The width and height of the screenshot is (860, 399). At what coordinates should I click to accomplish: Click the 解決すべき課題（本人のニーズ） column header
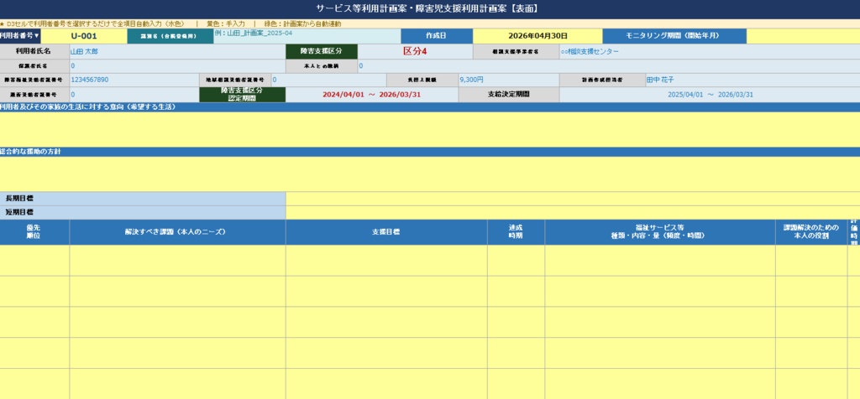click(x=177, y=232)
